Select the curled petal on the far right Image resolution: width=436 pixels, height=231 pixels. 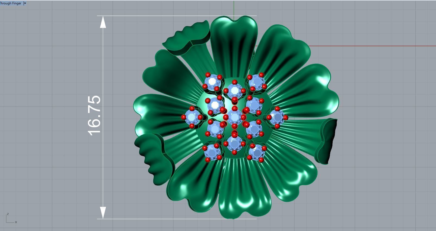(x=327, y=141)
